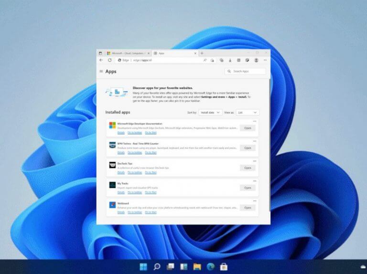Open the Downloads toolbar icon

pos(230,60)
